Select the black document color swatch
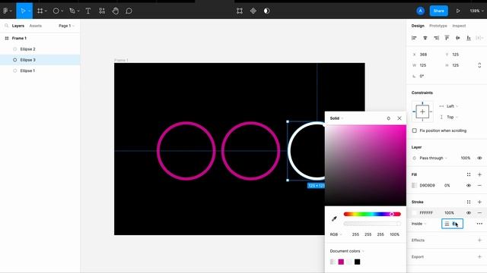This screenshot has width=487, height=273. (357, 262)
